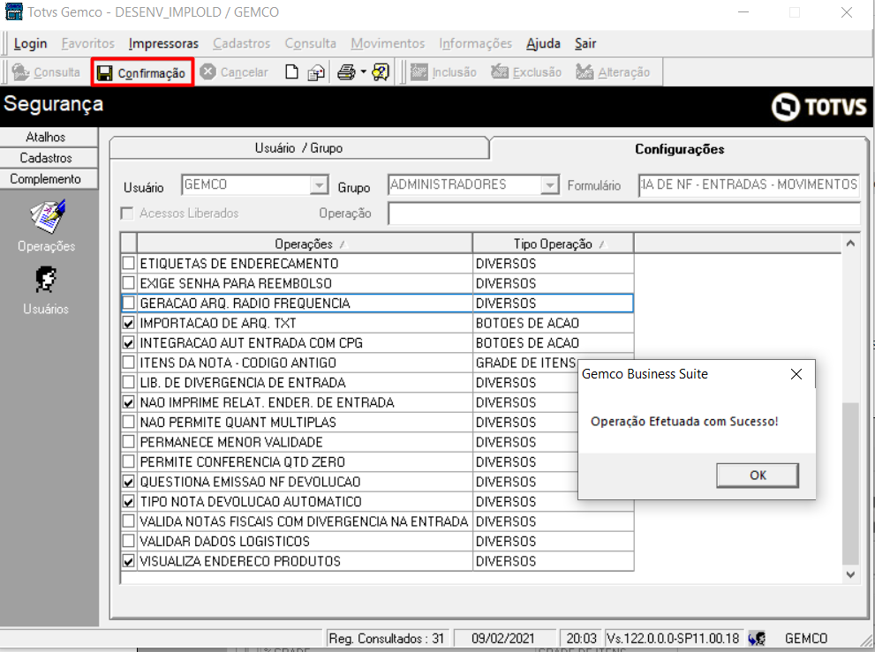Open Usuários sidebar icon
Screen dimensions: 875x652
46,280
